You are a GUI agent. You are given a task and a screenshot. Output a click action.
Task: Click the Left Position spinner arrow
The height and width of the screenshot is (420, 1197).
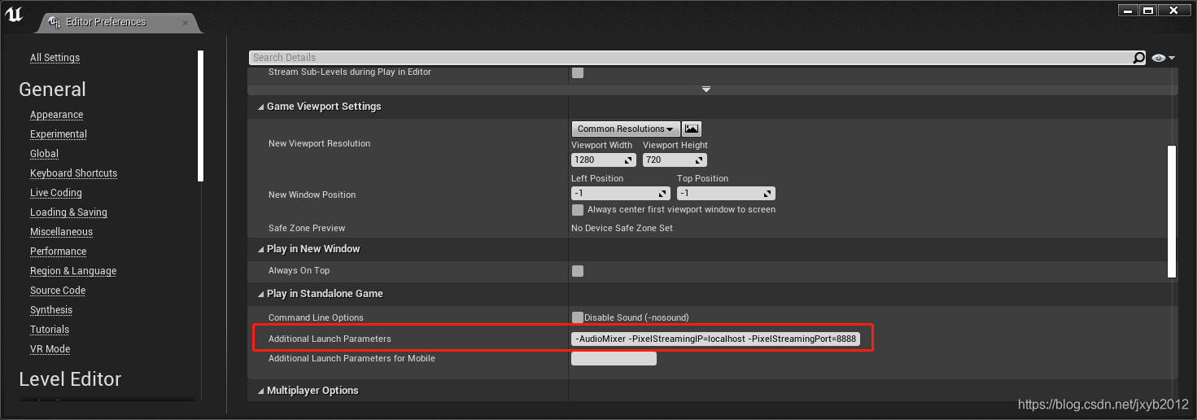[x=663, y=194]
